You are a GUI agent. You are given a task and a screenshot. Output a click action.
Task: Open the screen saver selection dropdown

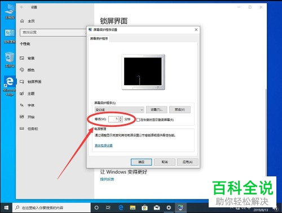click(x=120, y=110)
